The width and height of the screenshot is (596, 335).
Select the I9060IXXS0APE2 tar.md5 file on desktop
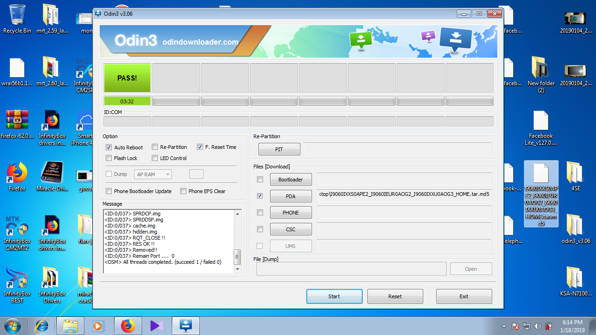coord(541,194)
